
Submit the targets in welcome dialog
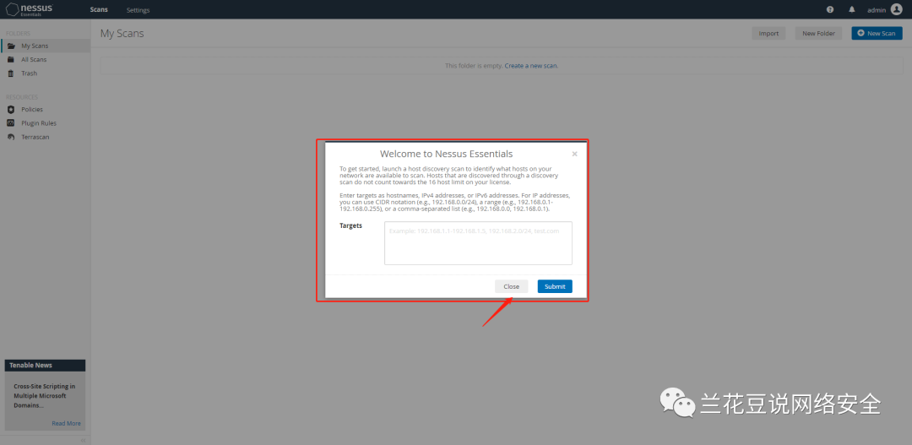coord(555,286)
